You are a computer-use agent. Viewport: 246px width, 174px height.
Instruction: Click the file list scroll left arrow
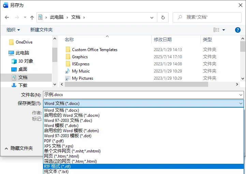pos(62,84)
